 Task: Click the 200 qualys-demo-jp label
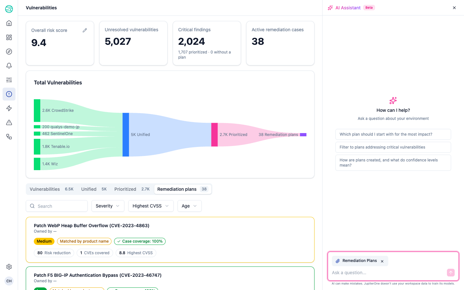pos(61,127)
